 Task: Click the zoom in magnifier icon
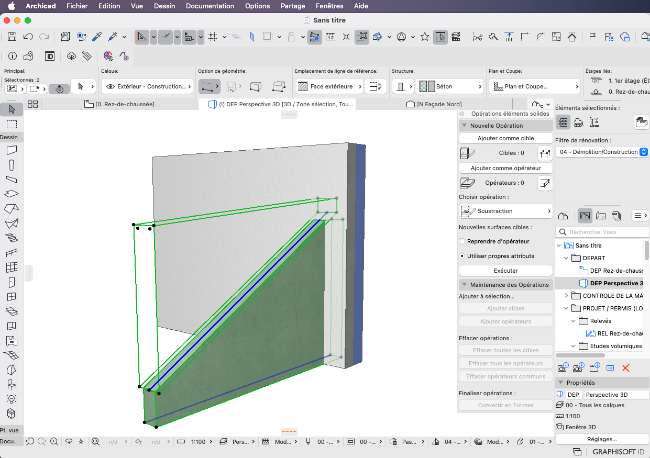click(54, 442)
